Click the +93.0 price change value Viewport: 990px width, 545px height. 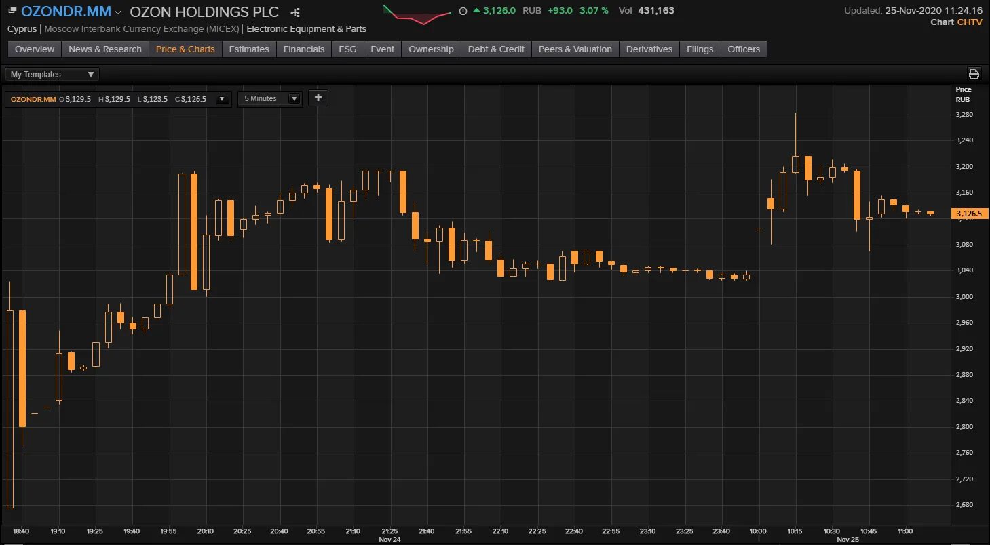pyautogui.click(x=560, y=11)
